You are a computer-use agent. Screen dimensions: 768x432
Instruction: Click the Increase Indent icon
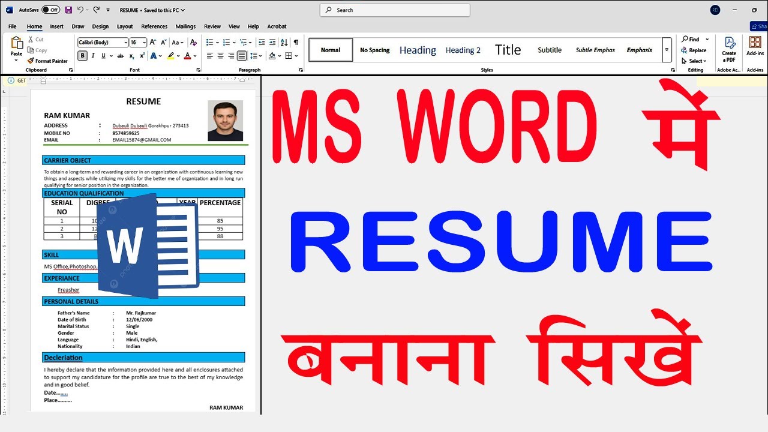(x=272, y=42)
